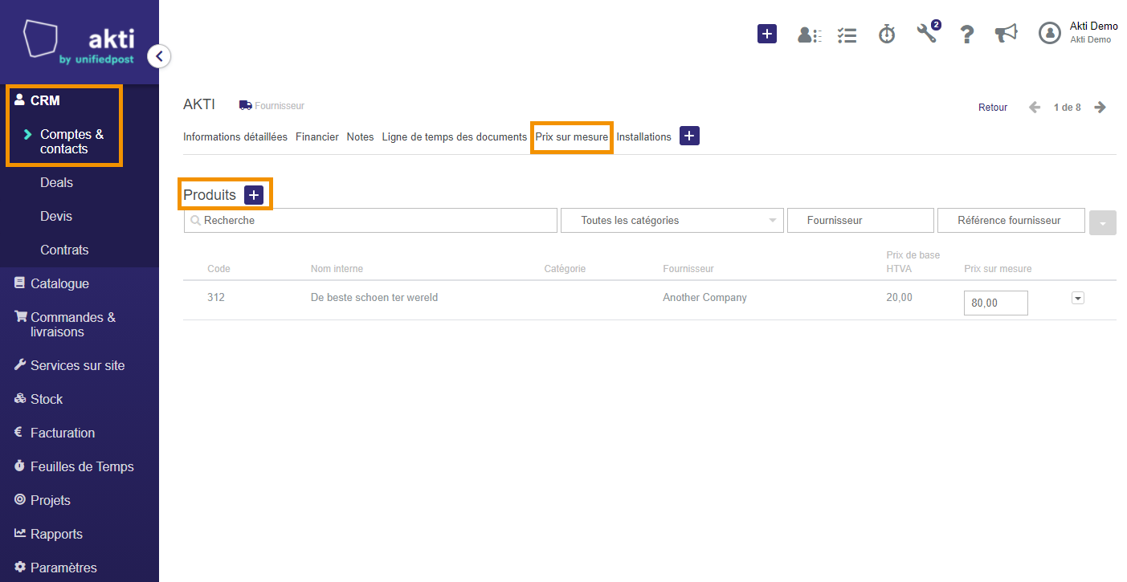
Task: Click the Référence fournisseur filter field
Action: [1011, 220]
